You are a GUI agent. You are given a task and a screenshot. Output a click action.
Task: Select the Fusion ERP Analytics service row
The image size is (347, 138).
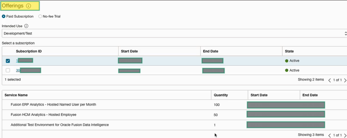pyautogui.click(x=53, y=104)
